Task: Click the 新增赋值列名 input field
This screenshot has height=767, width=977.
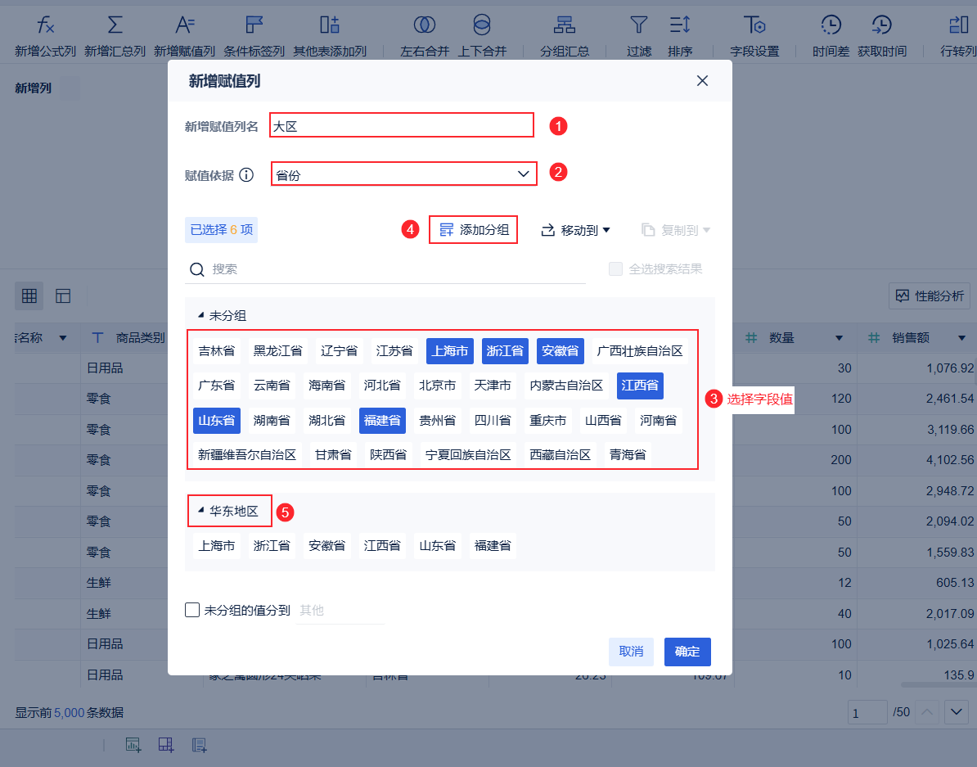Action: point(402,125)
